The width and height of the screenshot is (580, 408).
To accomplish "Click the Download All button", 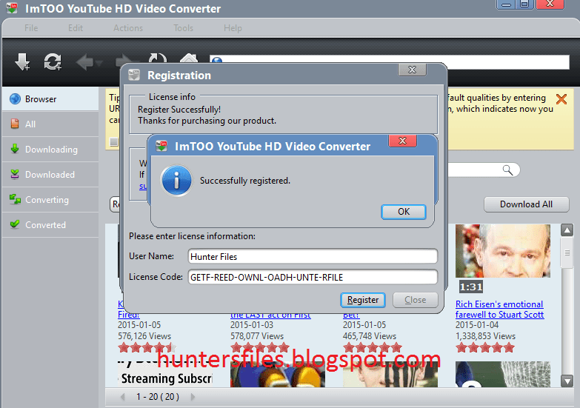I will (527, 204).
